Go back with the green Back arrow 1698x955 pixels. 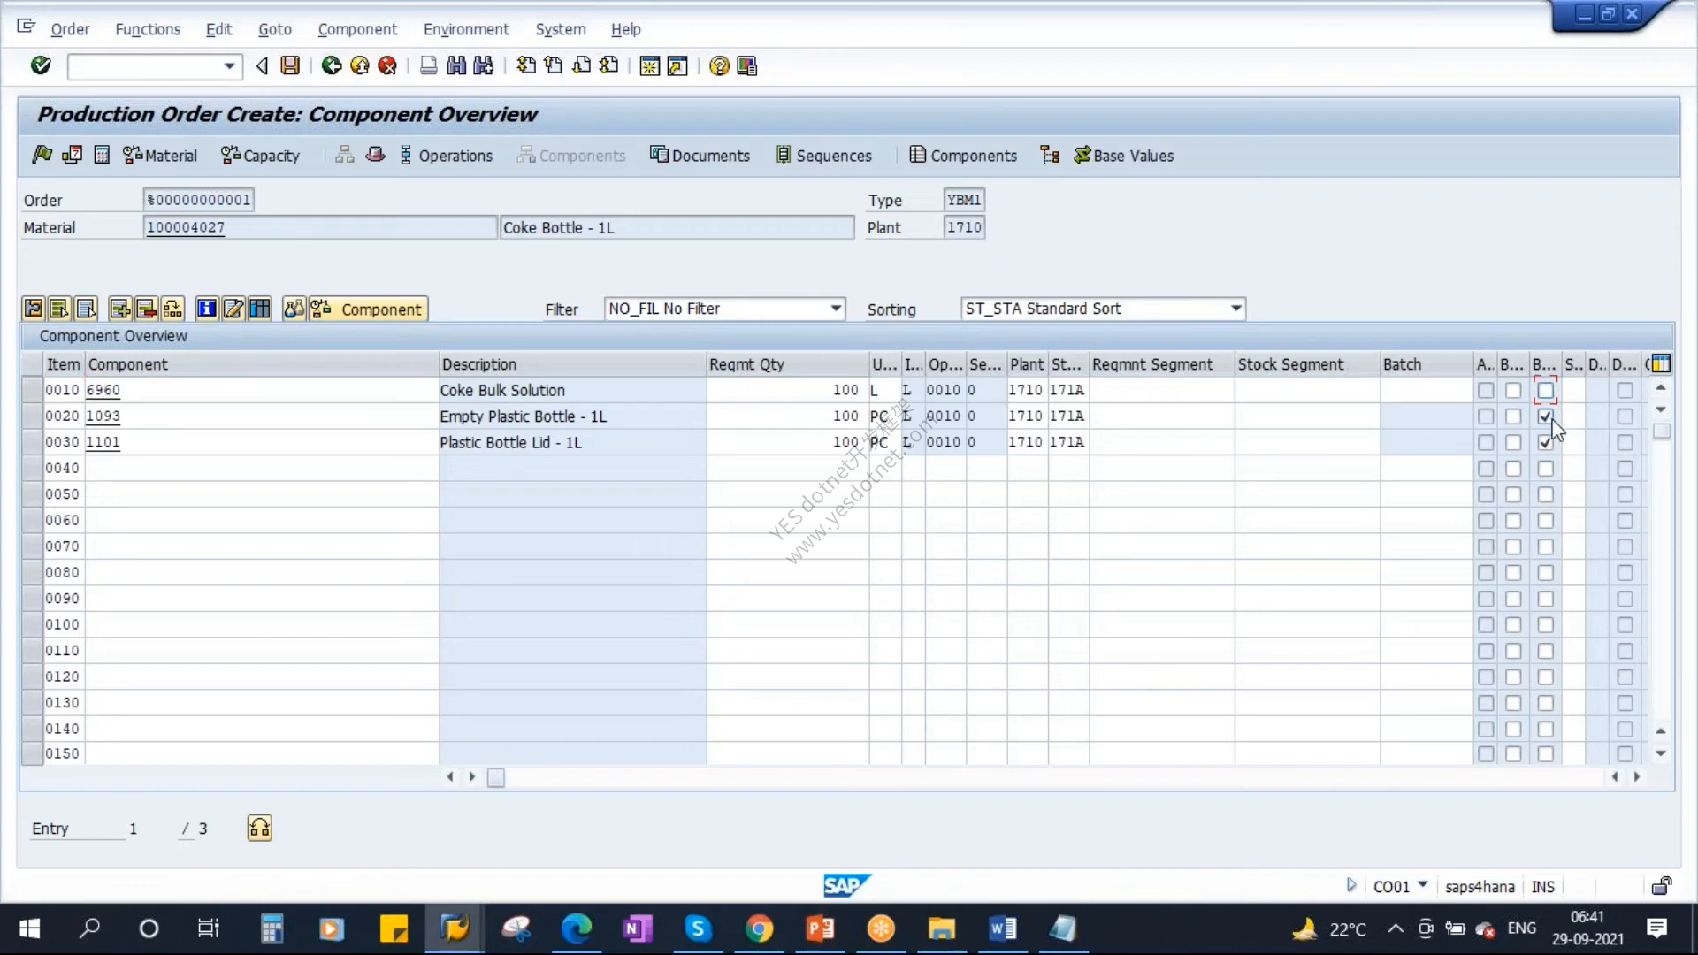[x=332, y=65]
